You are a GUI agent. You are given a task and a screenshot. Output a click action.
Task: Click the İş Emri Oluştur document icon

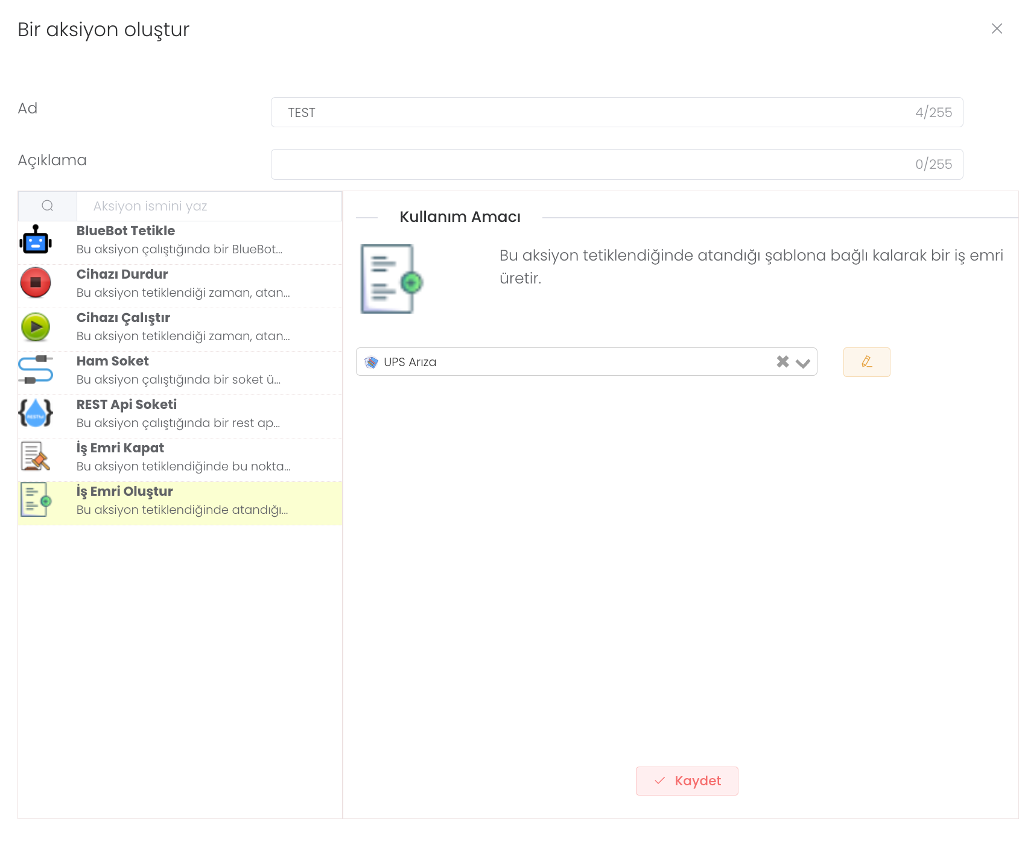coord(36,500)
